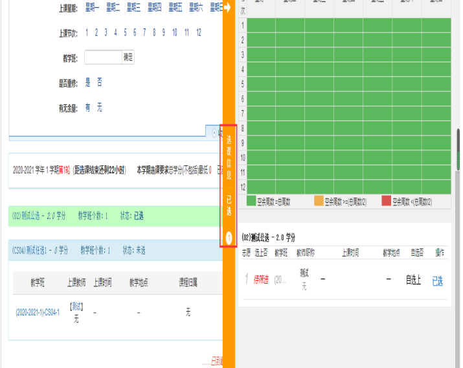The width and height of the screenshot is (463, 368).
Task: Click 上课教师 column header in left table
Action: click(76, 282)
